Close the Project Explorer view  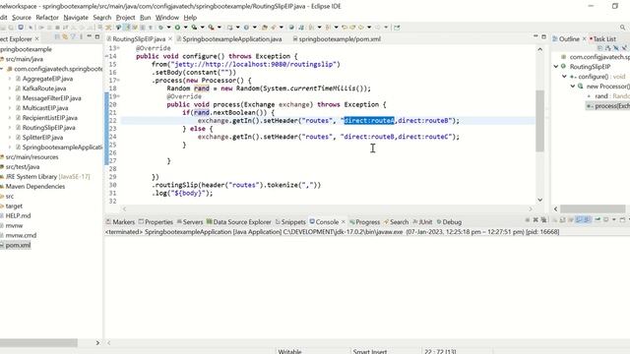point(36,39)
